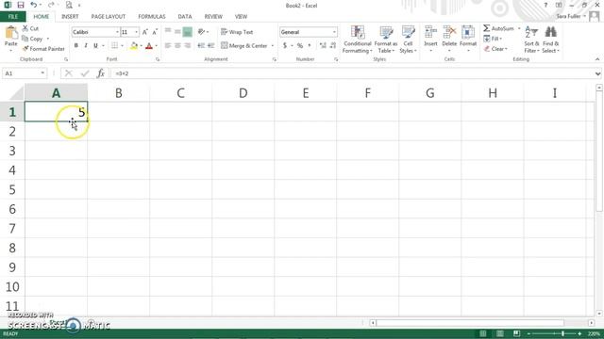This screenshot has width=604, height=339.
Task: Open the FILE tab
Action: click(12, 17)
